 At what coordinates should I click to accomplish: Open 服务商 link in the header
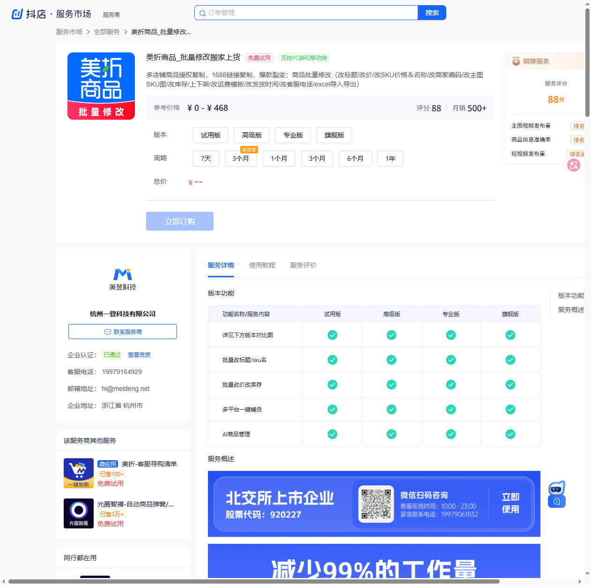pyautogui.click(x=111, y=15)
